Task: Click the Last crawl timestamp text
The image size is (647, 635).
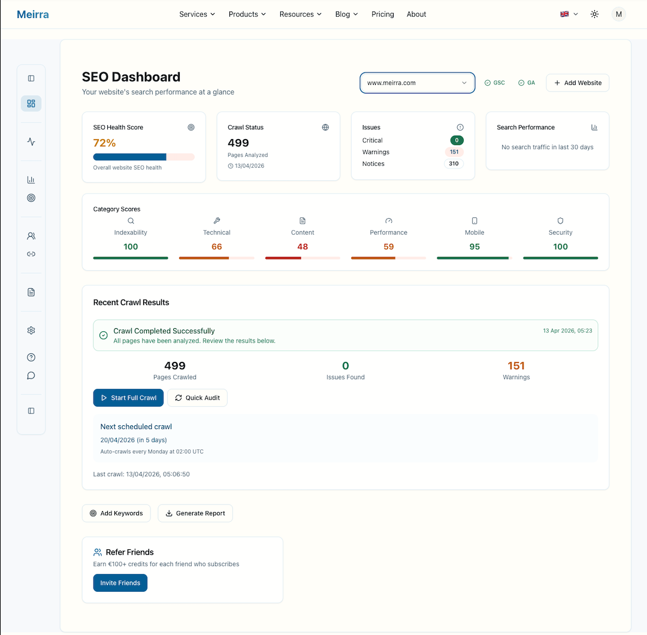Action: tap(141, 474)
